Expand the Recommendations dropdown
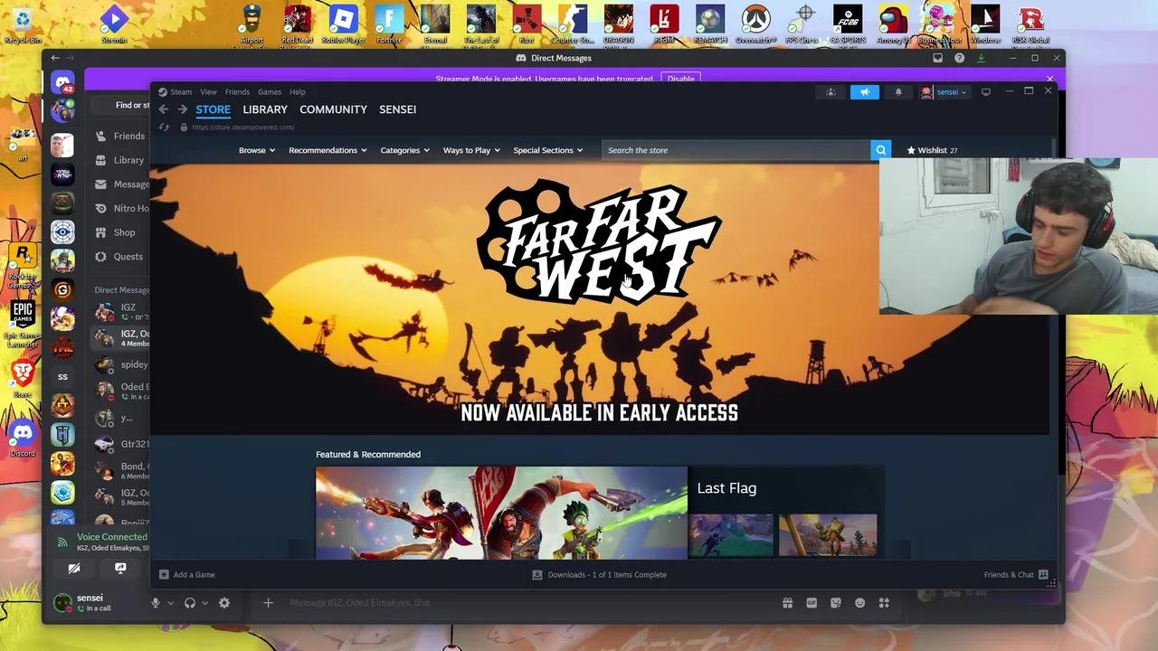 tap(327, 150)
